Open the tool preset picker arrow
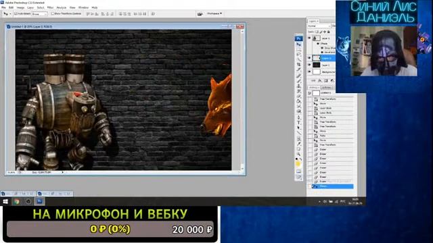The height and width of the screenshot is (243, 433). [11, 13]
